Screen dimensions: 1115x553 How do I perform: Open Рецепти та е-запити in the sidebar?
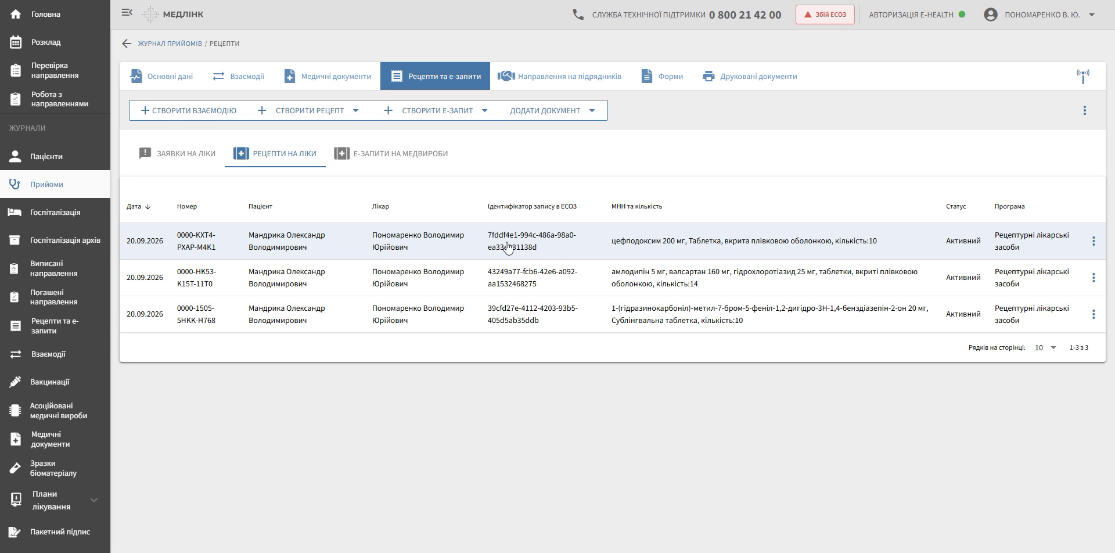(x=55, y=326)
